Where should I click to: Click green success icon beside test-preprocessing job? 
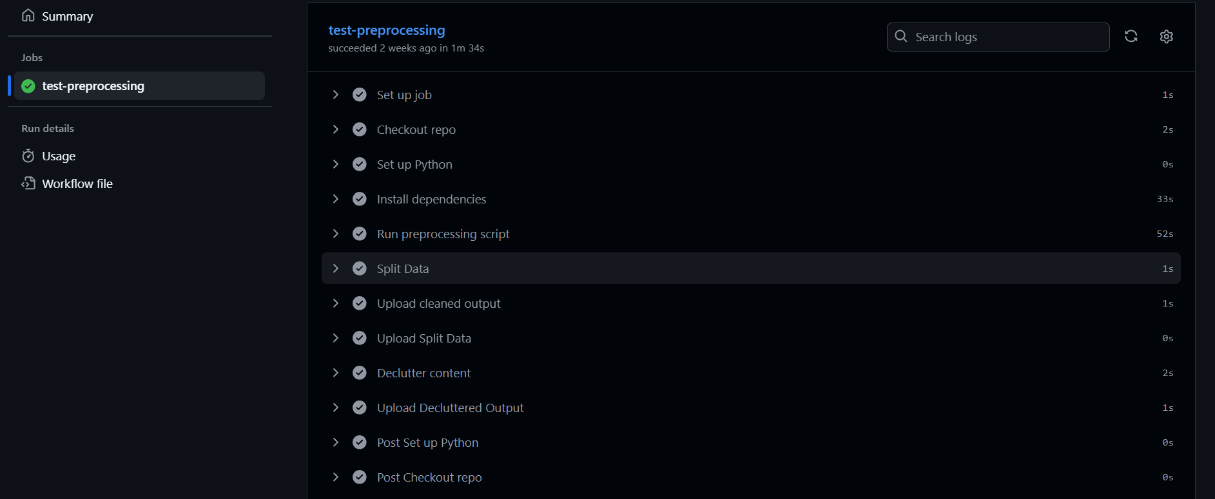28,86
